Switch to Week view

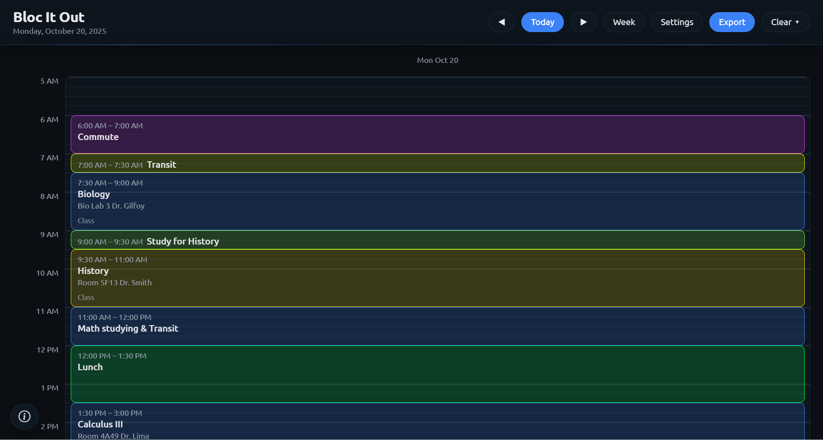(624, 22)
